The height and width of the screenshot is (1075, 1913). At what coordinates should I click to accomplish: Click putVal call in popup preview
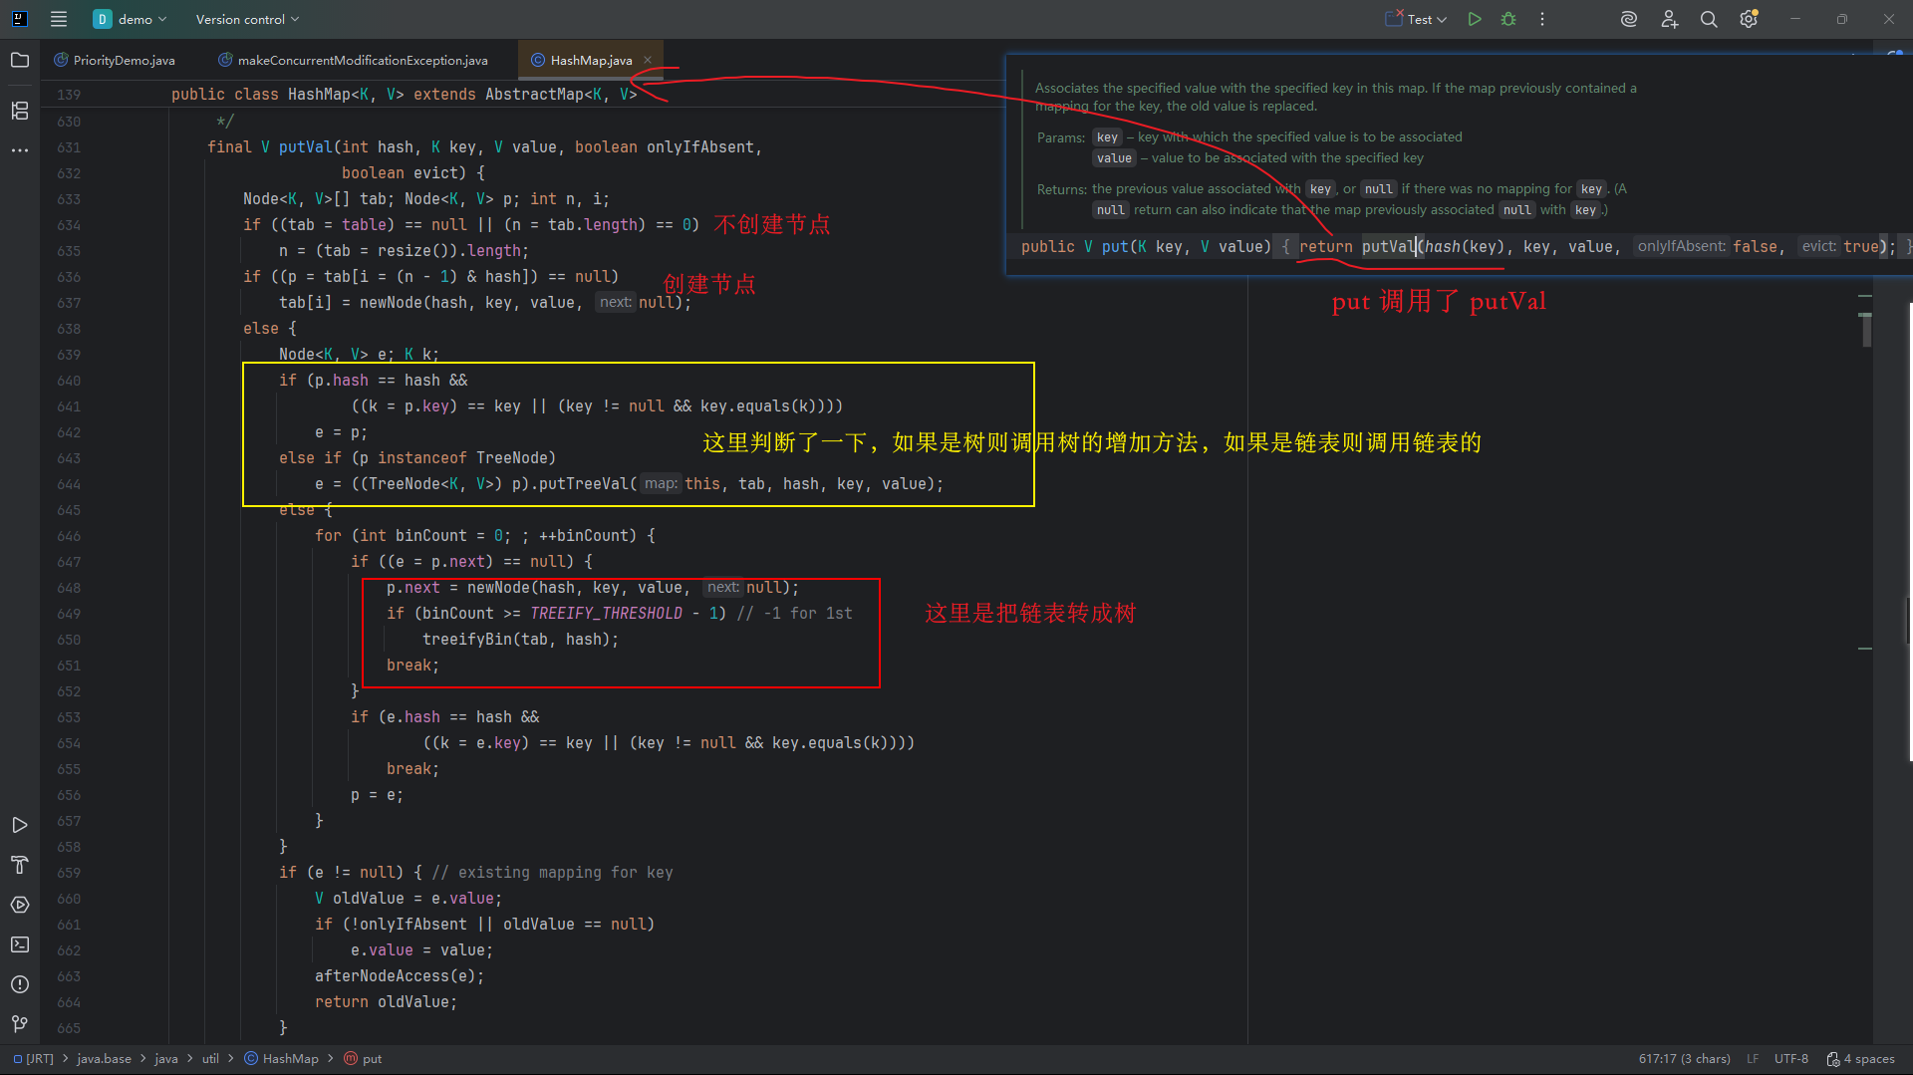[x=1388, y=247]
